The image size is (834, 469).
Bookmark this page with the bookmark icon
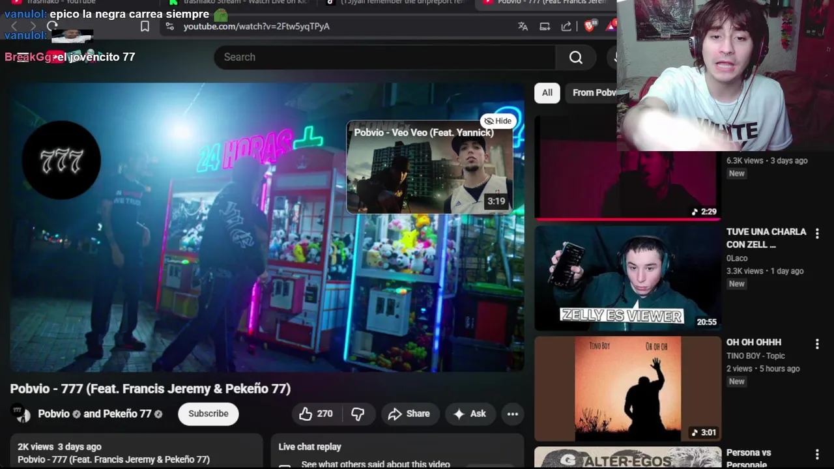(145, 26)
